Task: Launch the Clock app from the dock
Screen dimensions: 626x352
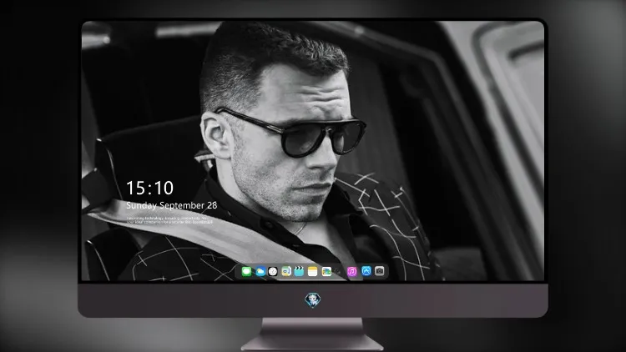Action: point(273,271)
